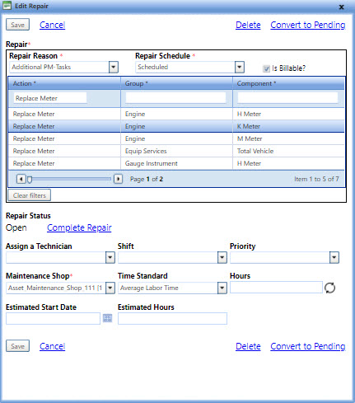Screen dimensions: 355x403
Task: Click the Clear filters button
Action: (x=30, y=195)
